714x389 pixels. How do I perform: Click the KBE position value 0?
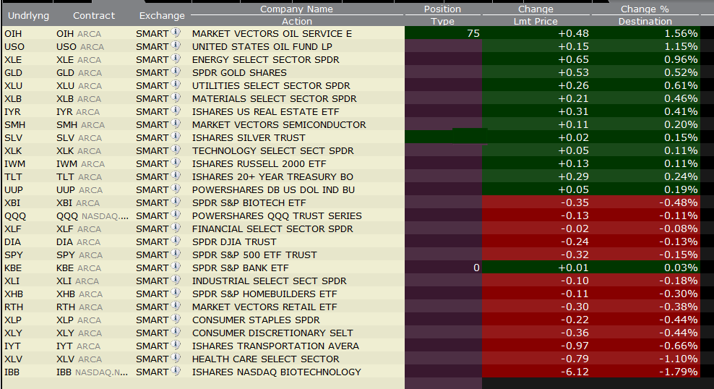coord(476,268)
